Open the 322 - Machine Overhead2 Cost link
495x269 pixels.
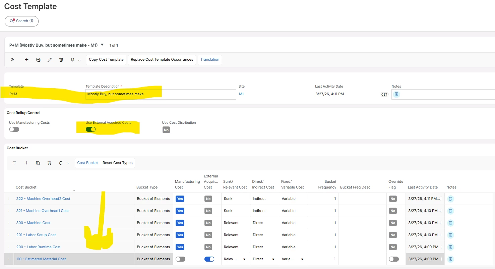click(x=43, y=199)
